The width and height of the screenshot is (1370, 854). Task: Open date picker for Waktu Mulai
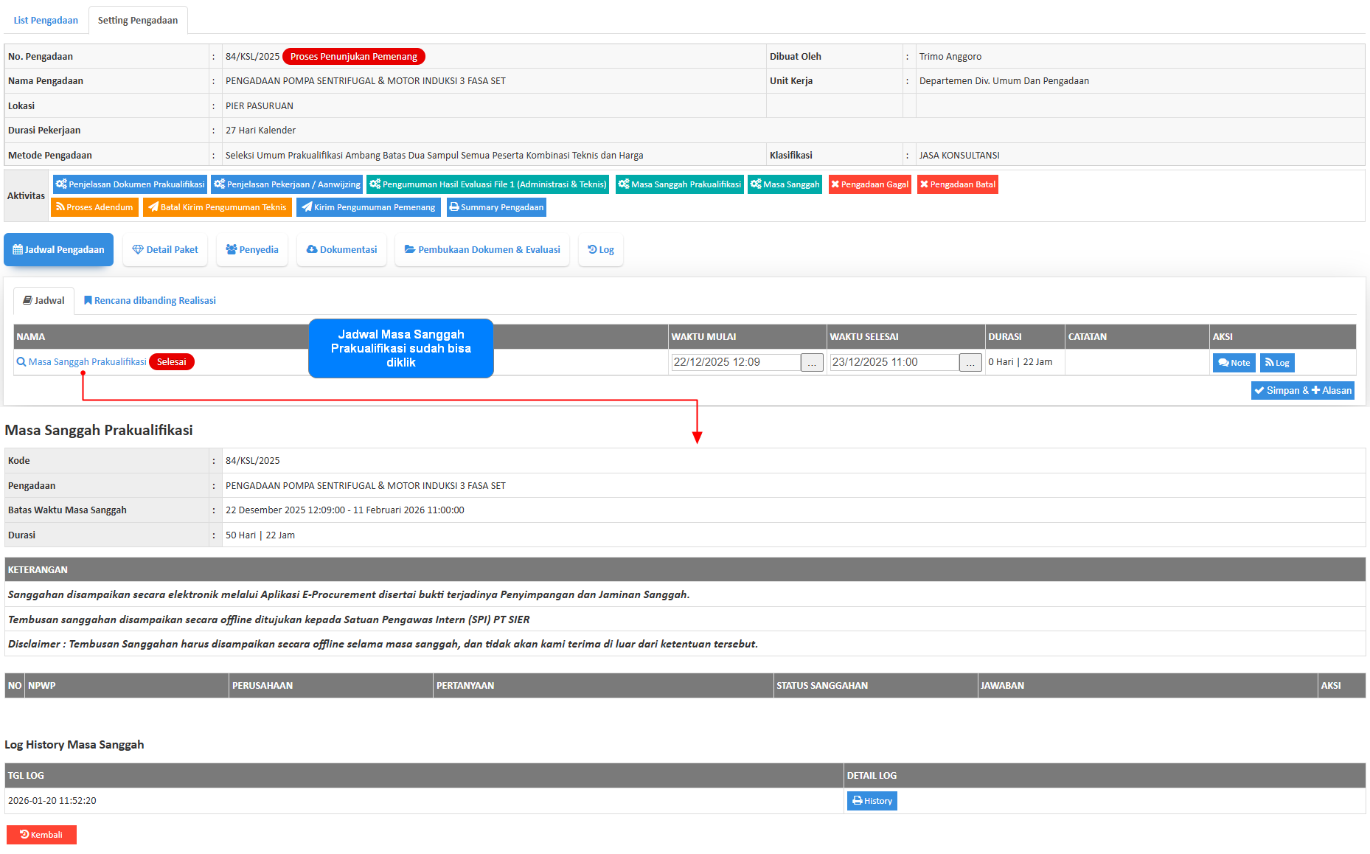[x=812, y=363]
